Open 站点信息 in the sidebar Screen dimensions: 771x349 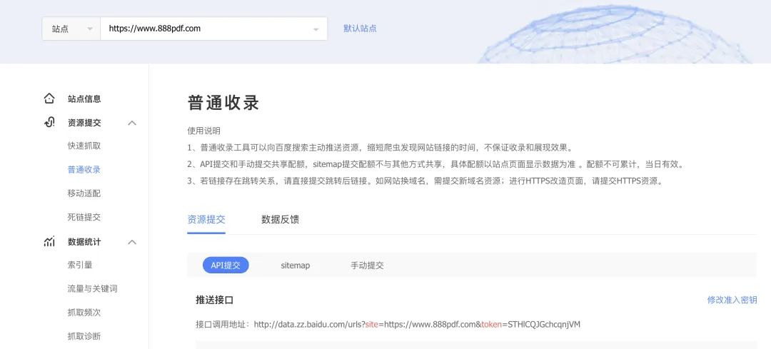coord(84,98)
